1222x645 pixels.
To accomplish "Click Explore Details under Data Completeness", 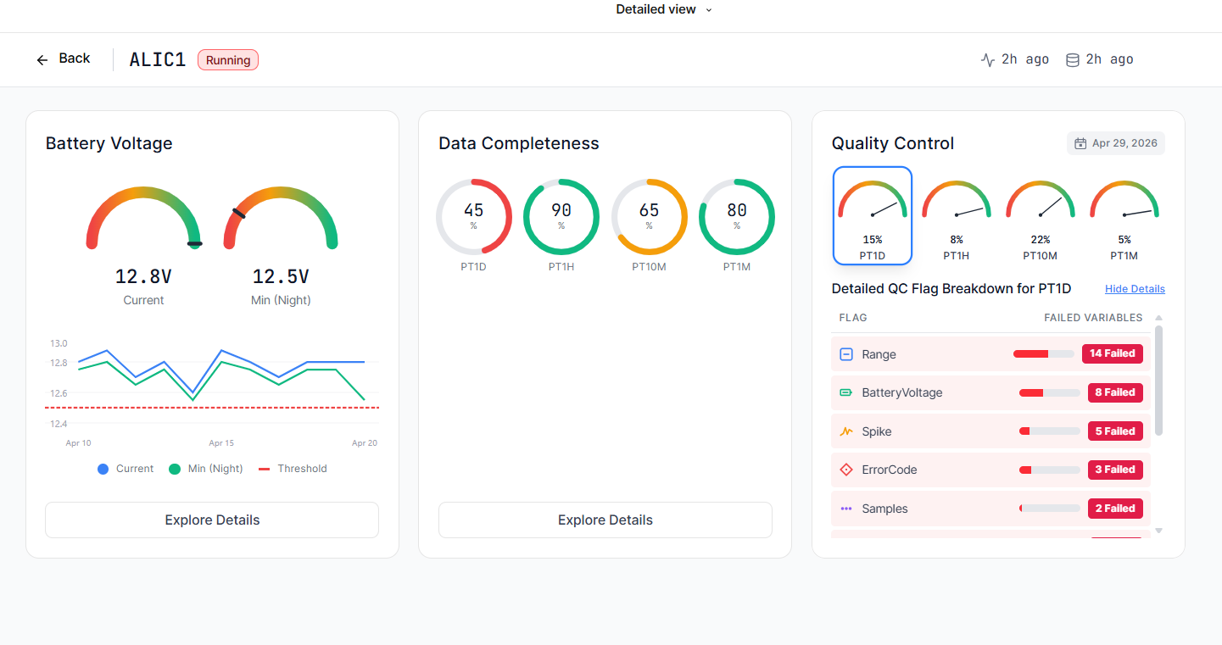I will [605, 520].
